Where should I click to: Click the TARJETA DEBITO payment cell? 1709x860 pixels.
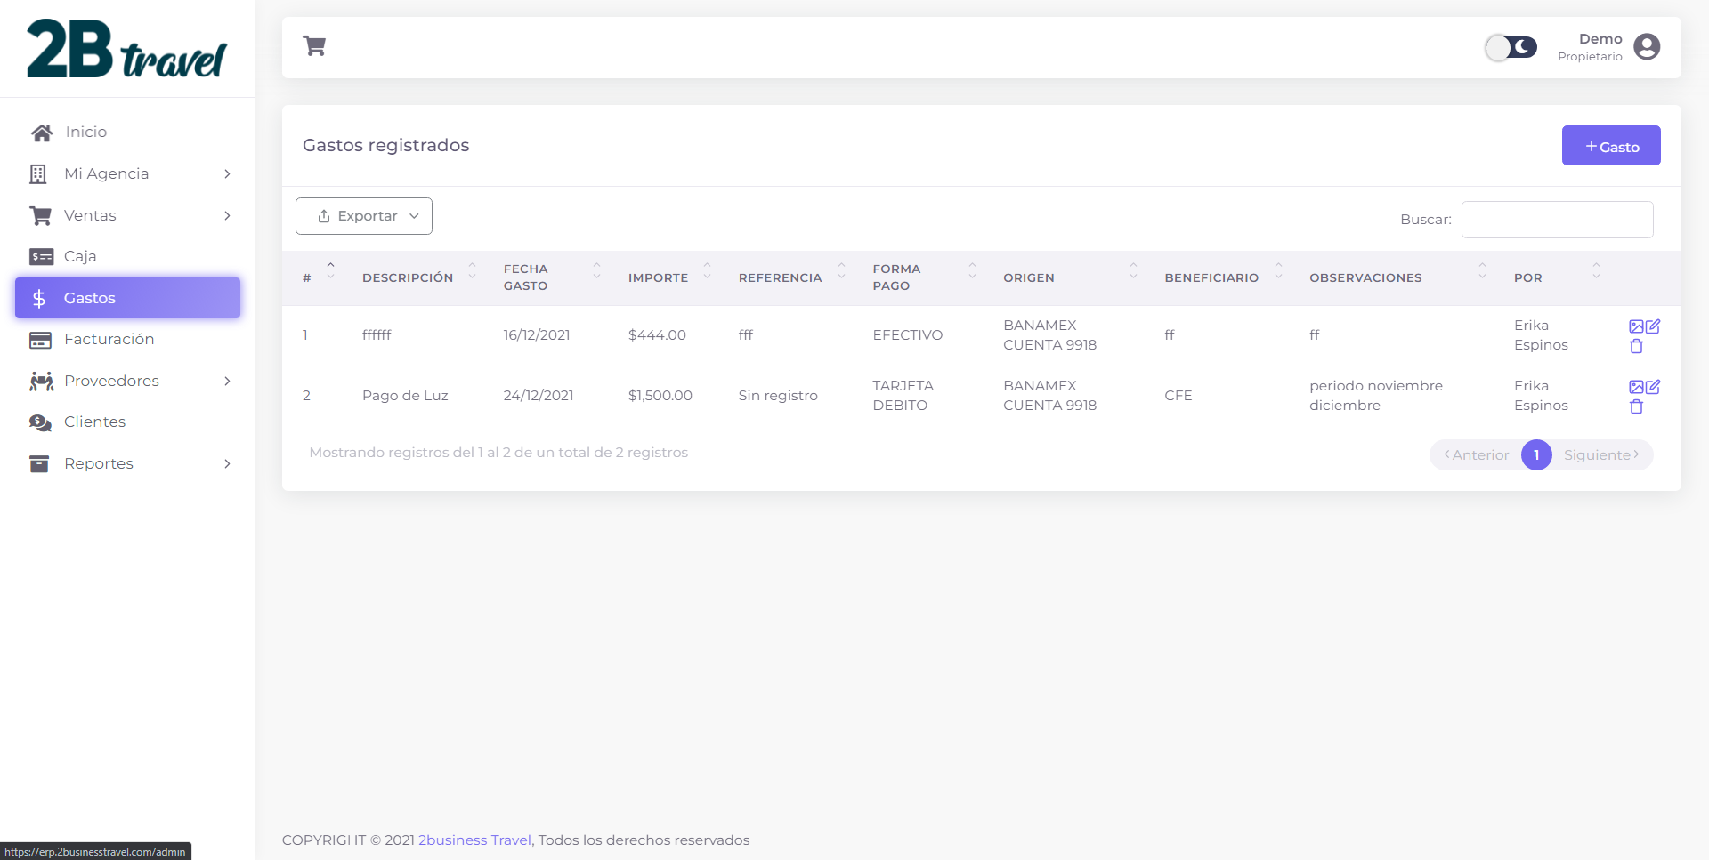tap(903, 395)
